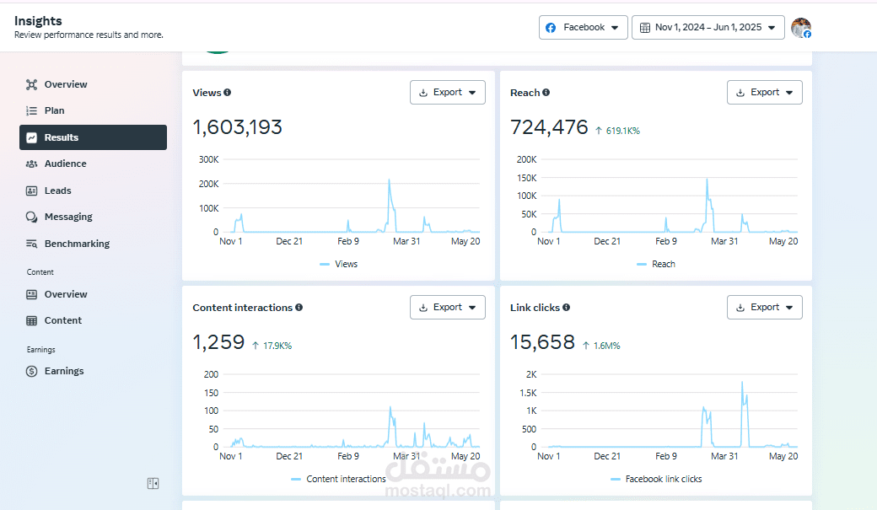Image resolution: width=877 pixels, height=510 pixels.
Task: Collapse the sidebar with the panel icon
Action: (x=153, y=483)
